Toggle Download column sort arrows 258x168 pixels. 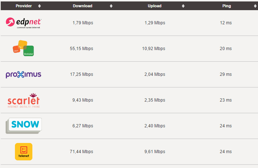(111, 6)
